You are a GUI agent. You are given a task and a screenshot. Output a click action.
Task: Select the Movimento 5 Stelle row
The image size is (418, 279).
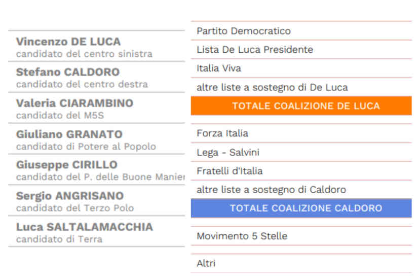pyautogui.click(x=301, y=236)
